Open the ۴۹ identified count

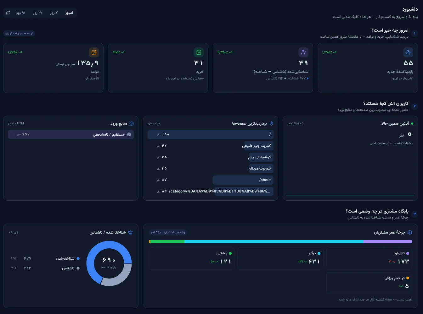pos(303,63)
